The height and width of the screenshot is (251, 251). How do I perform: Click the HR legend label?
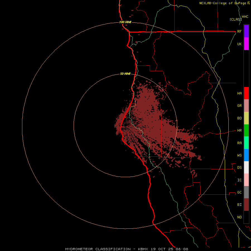240,131
